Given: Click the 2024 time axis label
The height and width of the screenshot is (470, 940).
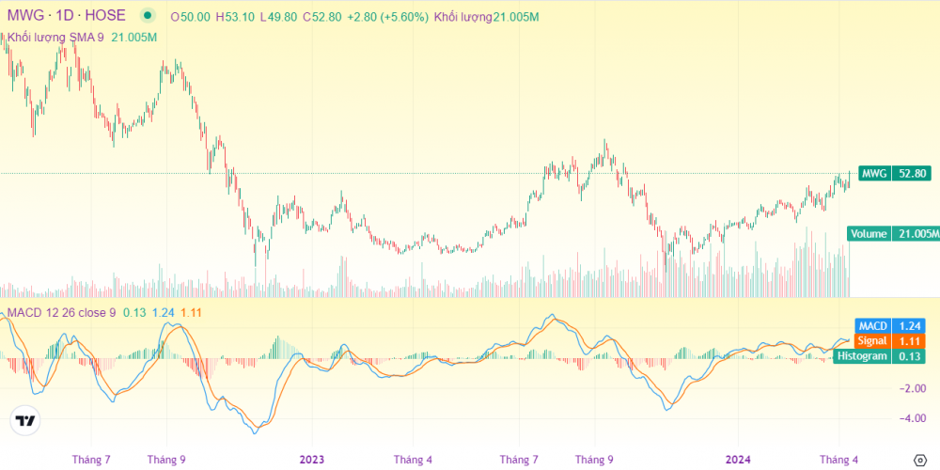Looking at the screenshot, I should point(738,460).
